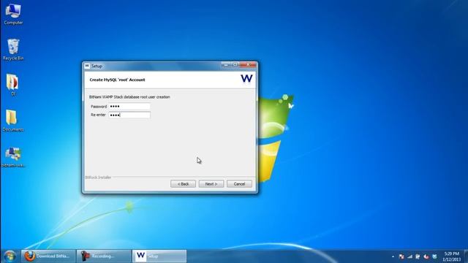Open the Computer desktop icon
The height and width of the screenshot is (263, 468).
pos(13,14)
